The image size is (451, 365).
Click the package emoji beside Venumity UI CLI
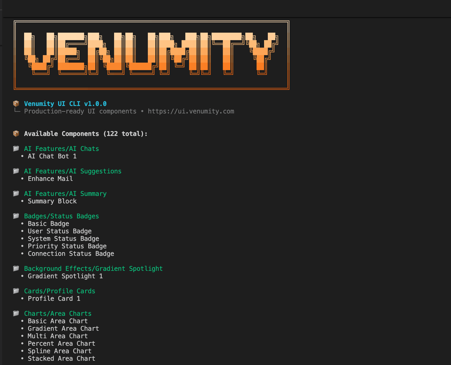pyautogui.click(x=16, y=104)
